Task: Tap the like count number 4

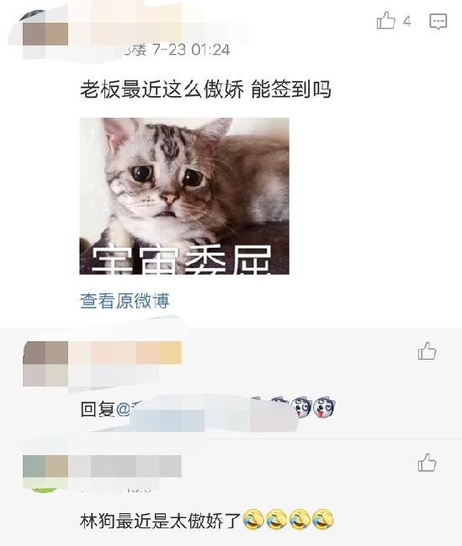Action: coord(407,21)
